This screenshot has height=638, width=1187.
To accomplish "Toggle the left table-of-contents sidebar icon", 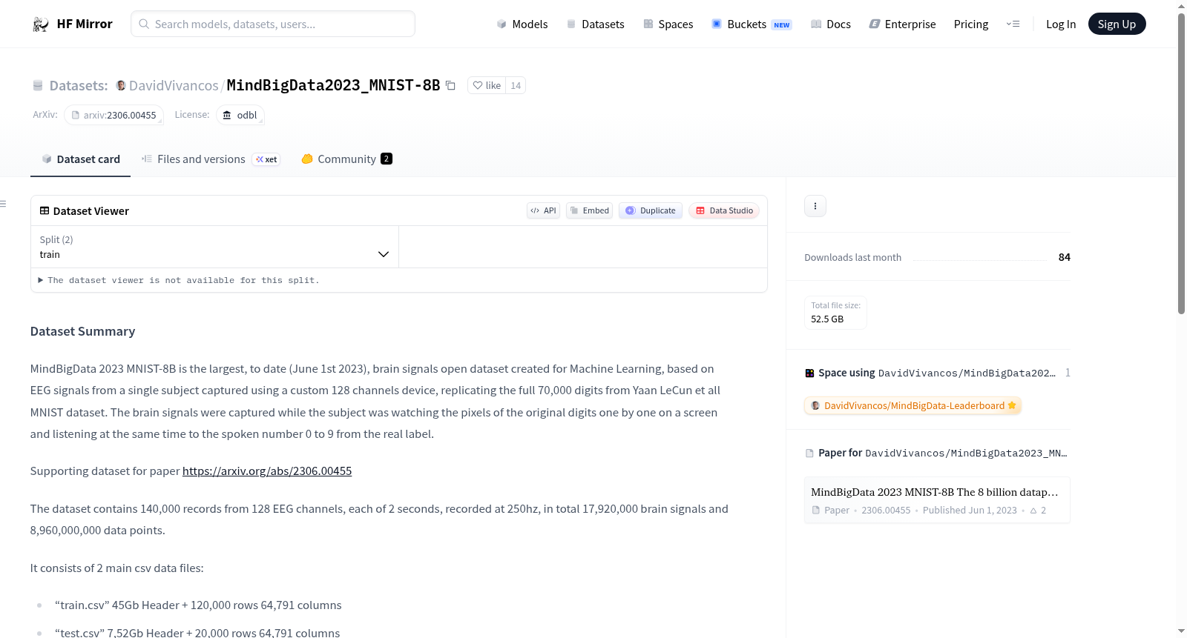I will pyautogui.click(x=4, y=204).
